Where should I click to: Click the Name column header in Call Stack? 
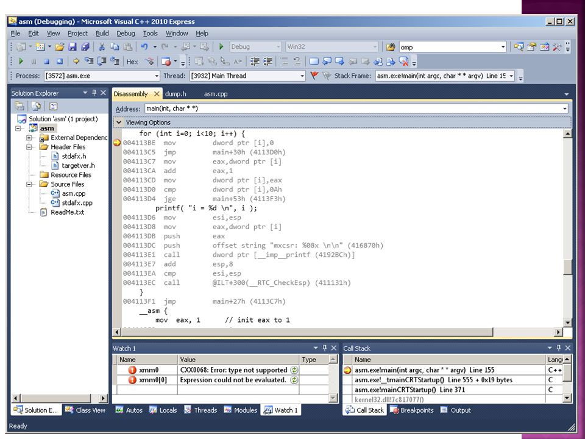pos(449,360)
